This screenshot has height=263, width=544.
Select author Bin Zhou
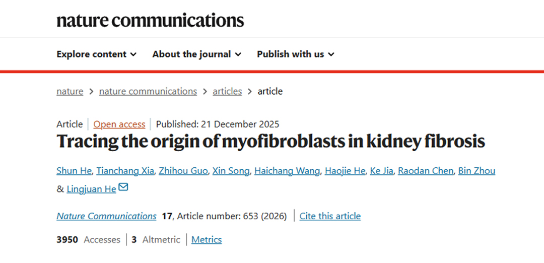(x=477, y=171)
